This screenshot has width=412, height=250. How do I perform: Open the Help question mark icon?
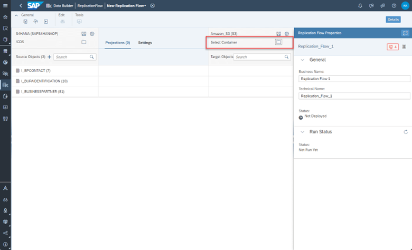(x=394, y=5)
